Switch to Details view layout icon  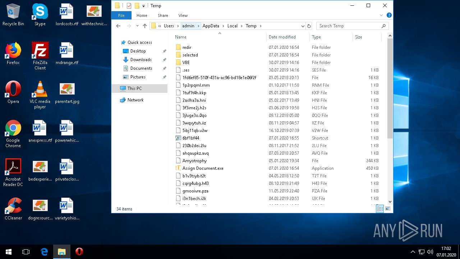(380, 209)
